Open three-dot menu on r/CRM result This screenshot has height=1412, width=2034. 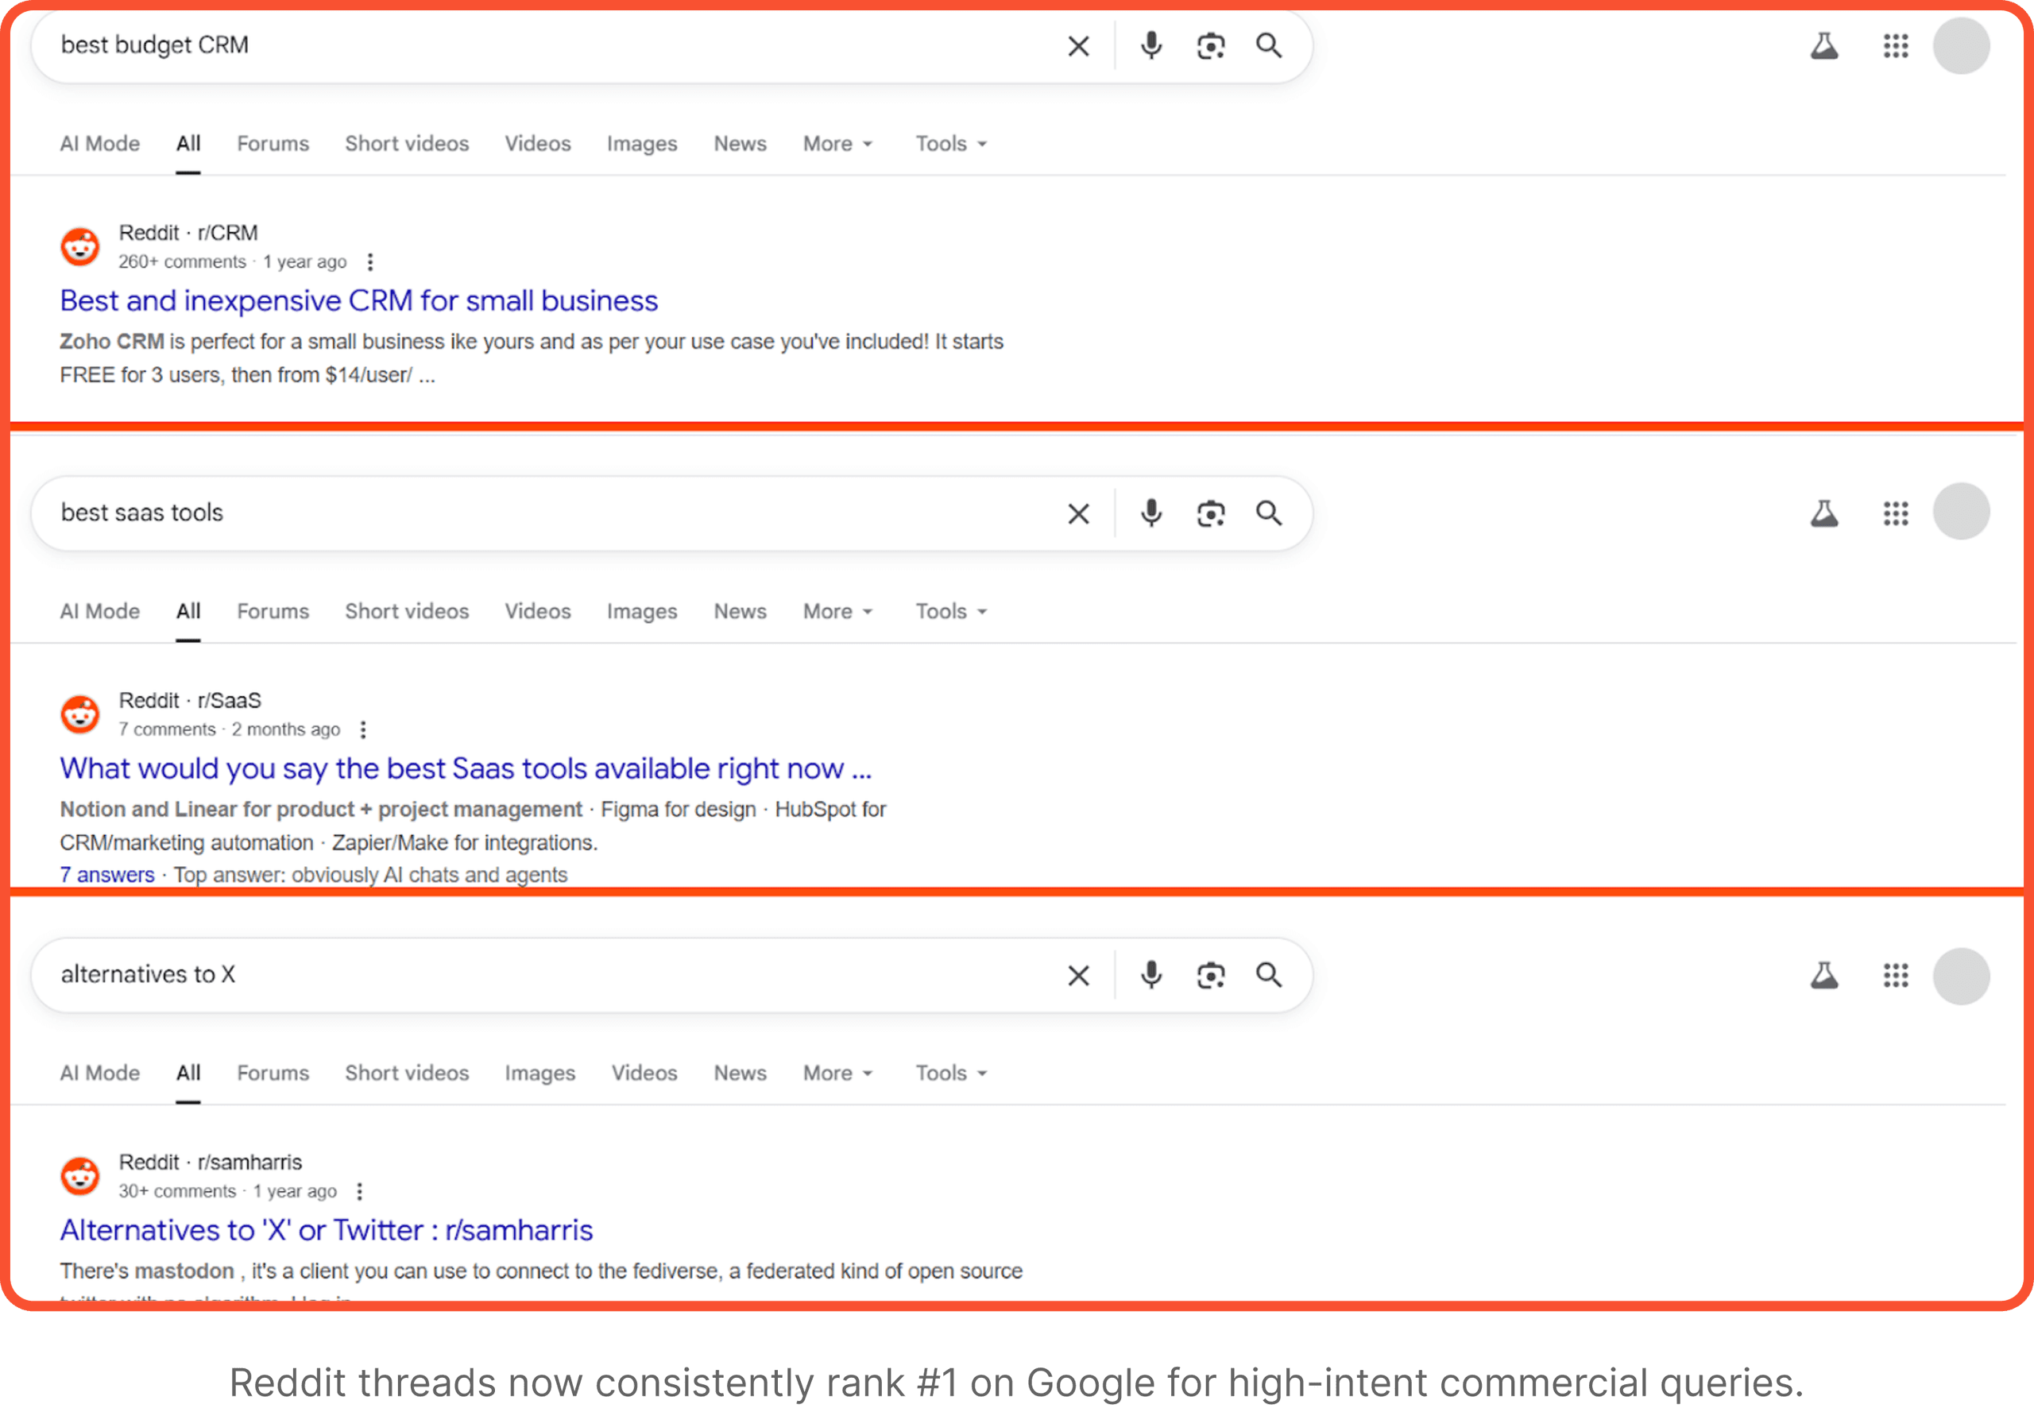pos(369,262)
